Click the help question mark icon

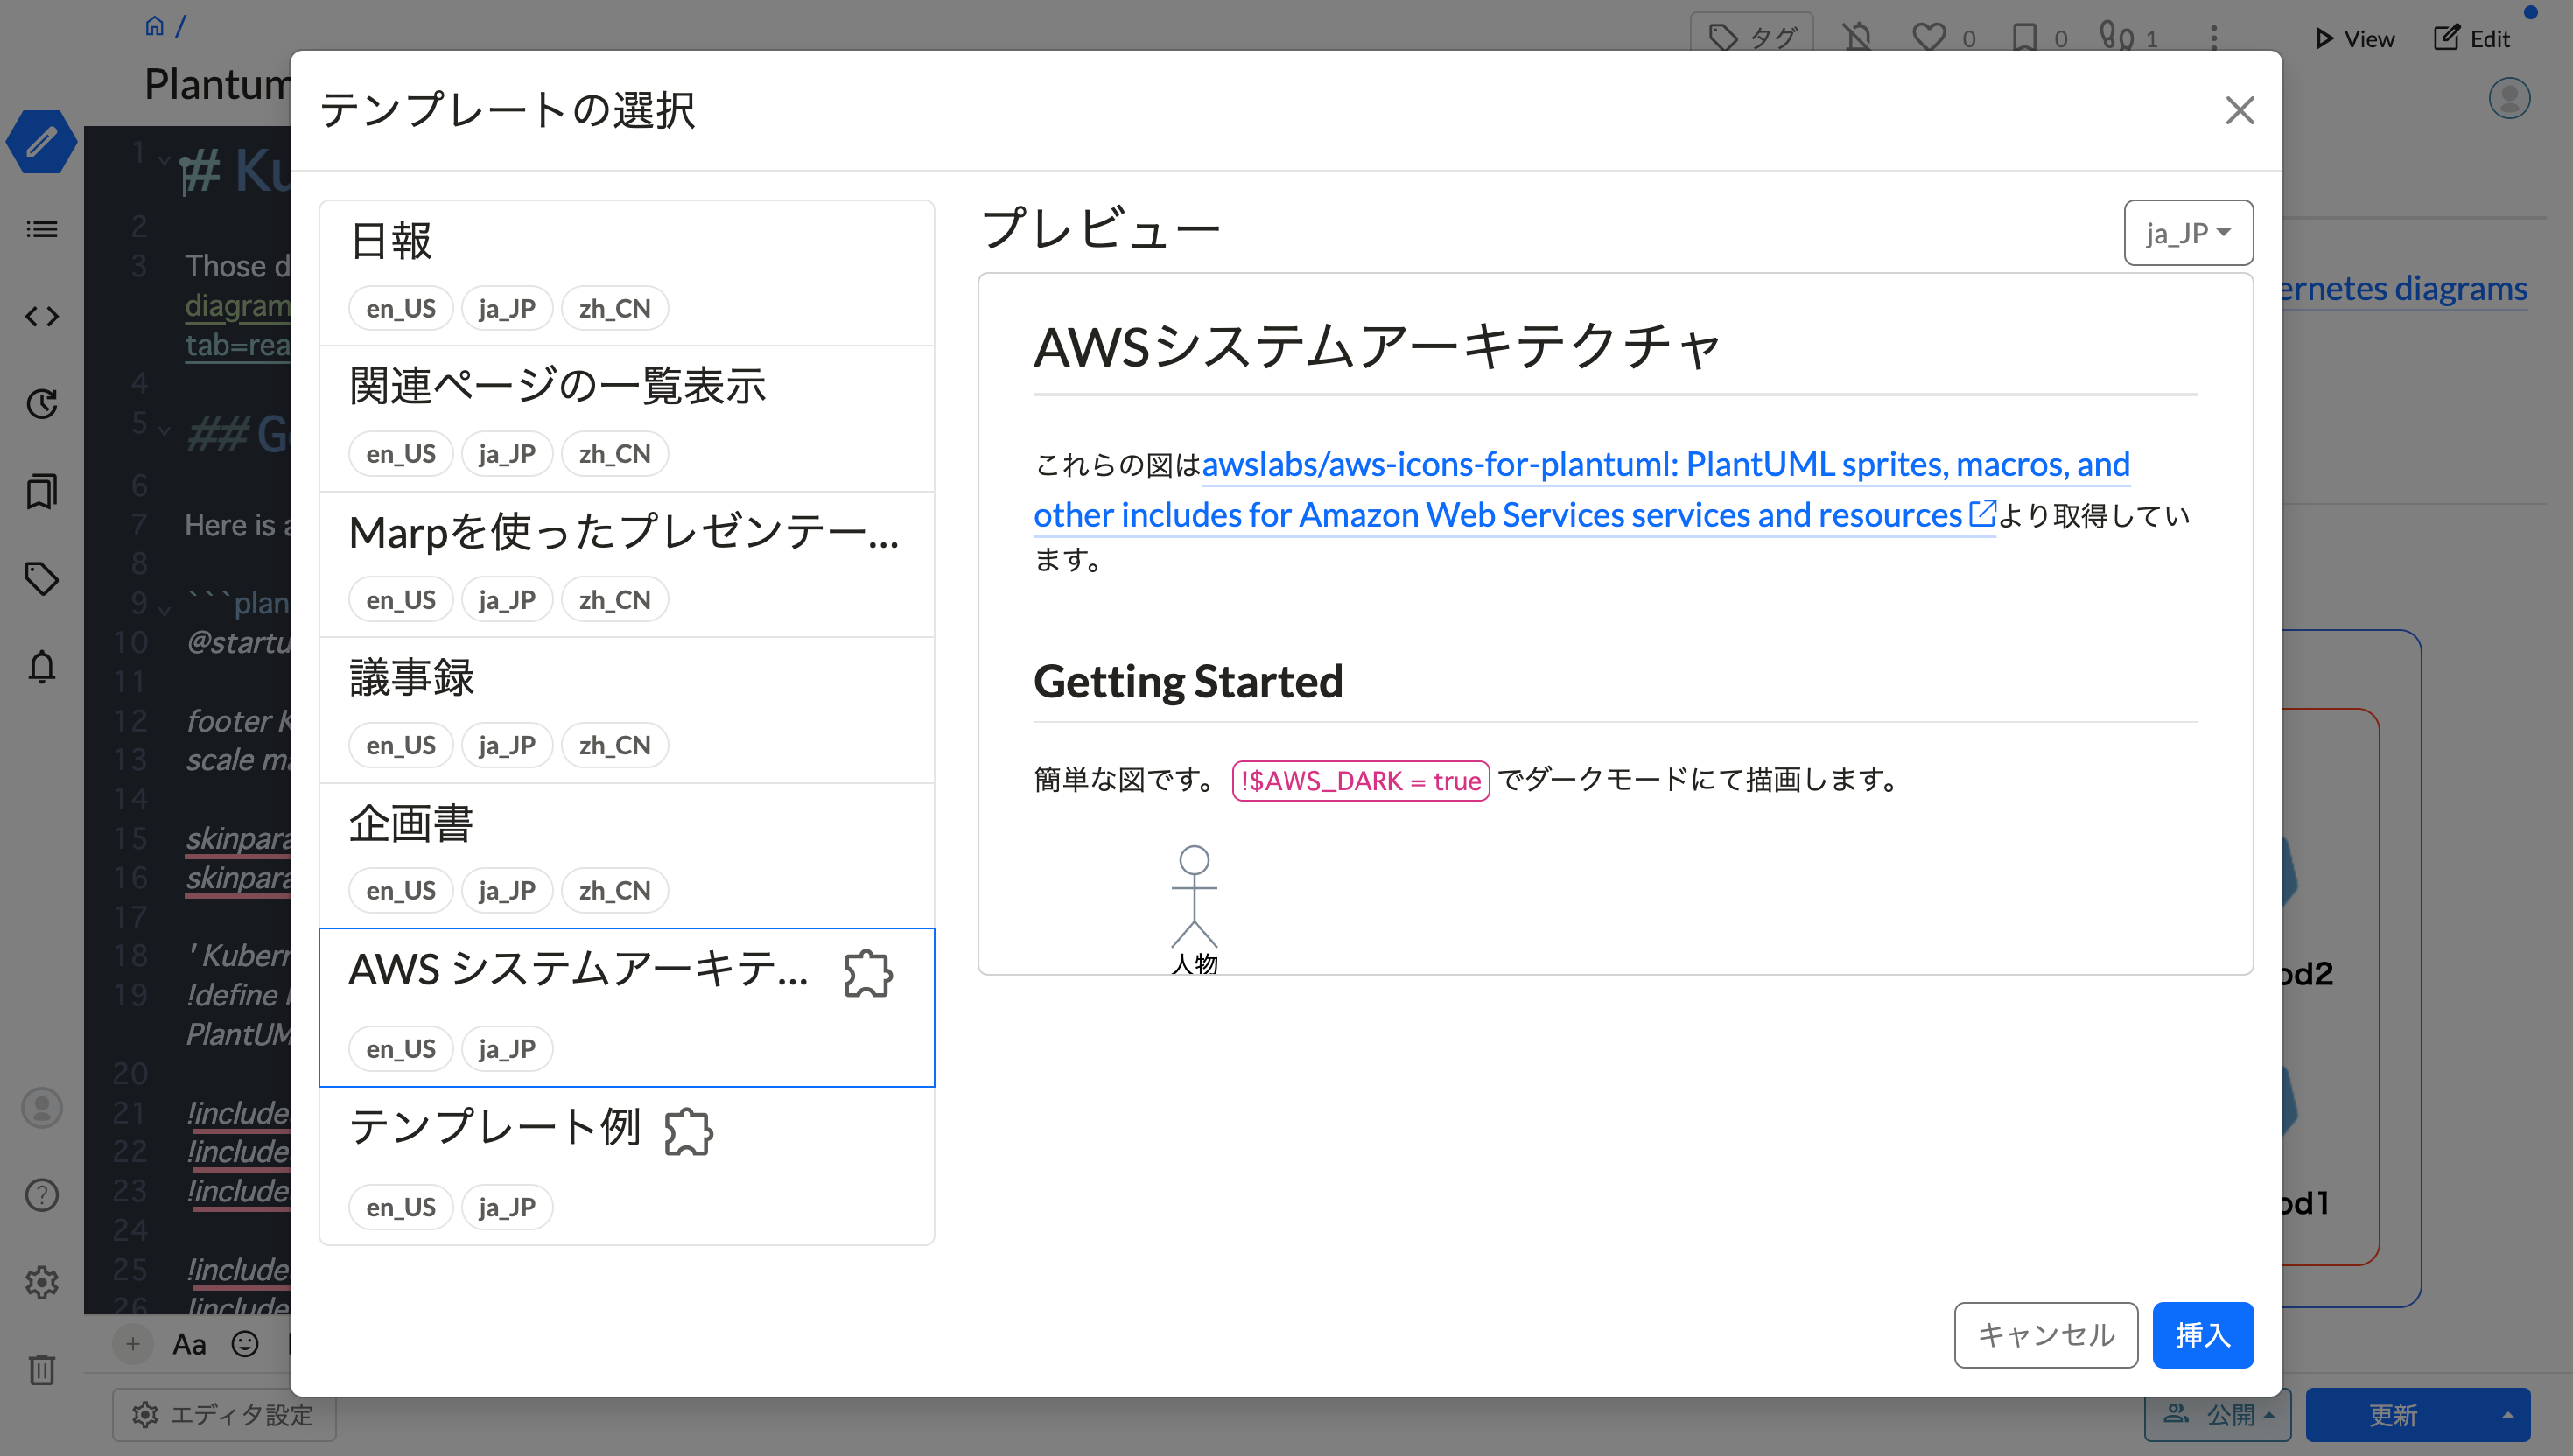[x=41, y=1195]
